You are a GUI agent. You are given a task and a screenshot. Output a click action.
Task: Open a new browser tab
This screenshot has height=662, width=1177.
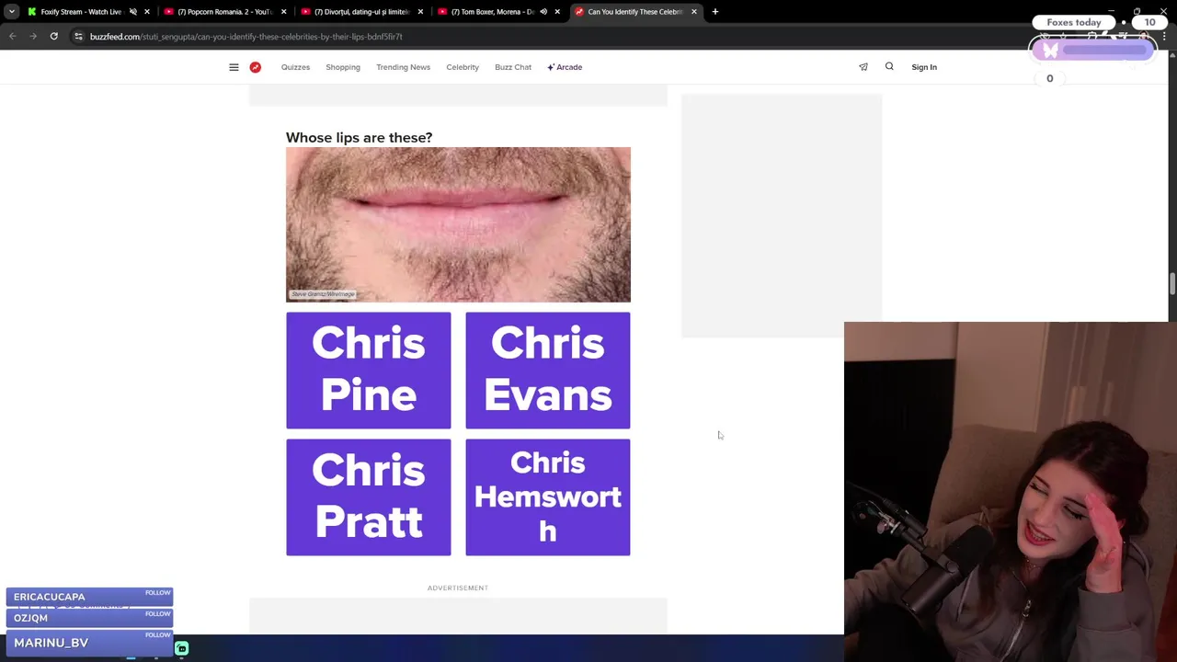click(715, 12)
